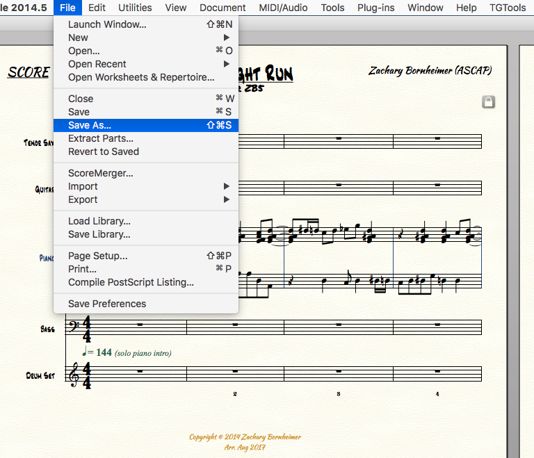Click the tempo marking 144 text

click(103, 352)
